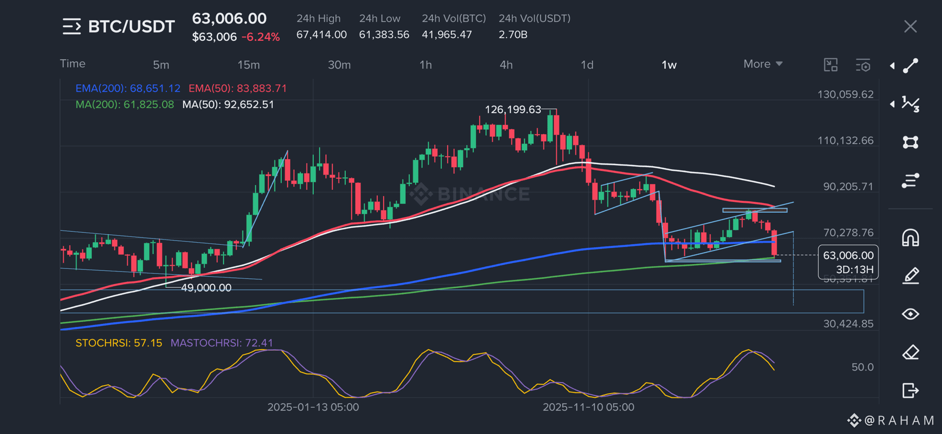The width and height of the screenshot is (942, 434).
Task: Open the More timeframes dropdown
Action: pos(763,64)
